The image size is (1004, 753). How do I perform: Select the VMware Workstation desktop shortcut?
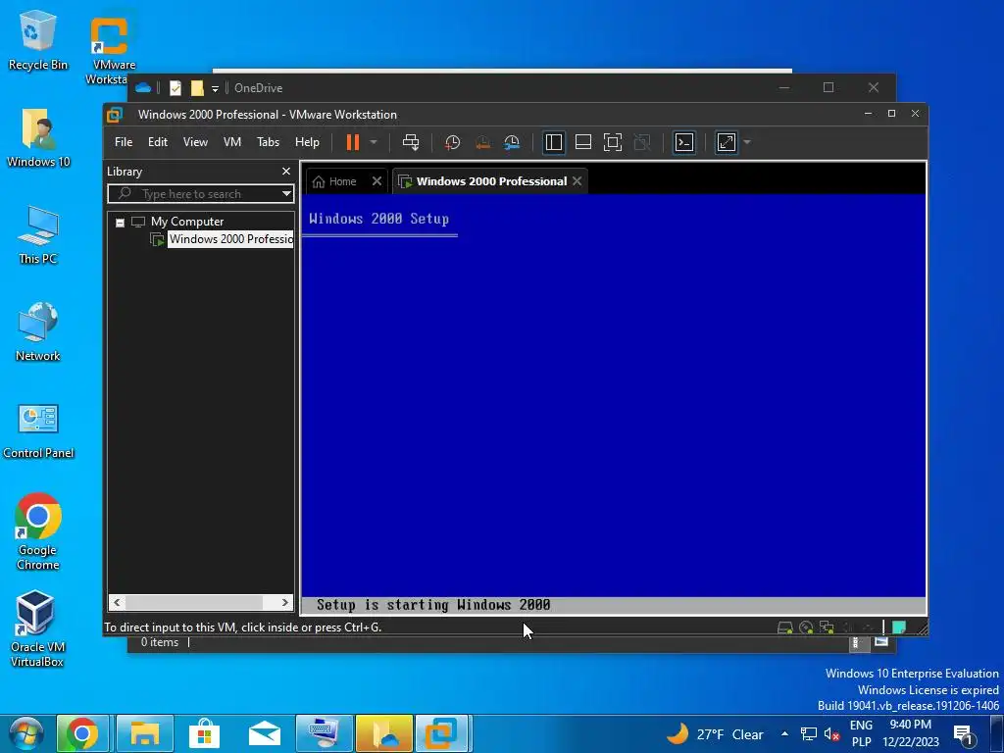(110, 48)
